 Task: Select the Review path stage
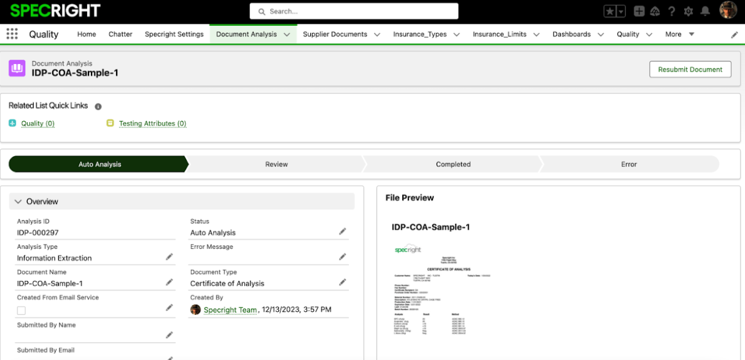(276, 164)
